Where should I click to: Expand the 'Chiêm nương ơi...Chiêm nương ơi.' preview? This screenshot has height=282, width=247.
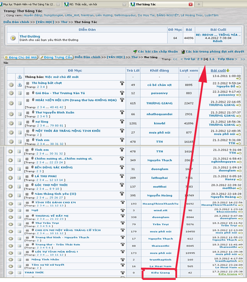(x=27, y=159)
